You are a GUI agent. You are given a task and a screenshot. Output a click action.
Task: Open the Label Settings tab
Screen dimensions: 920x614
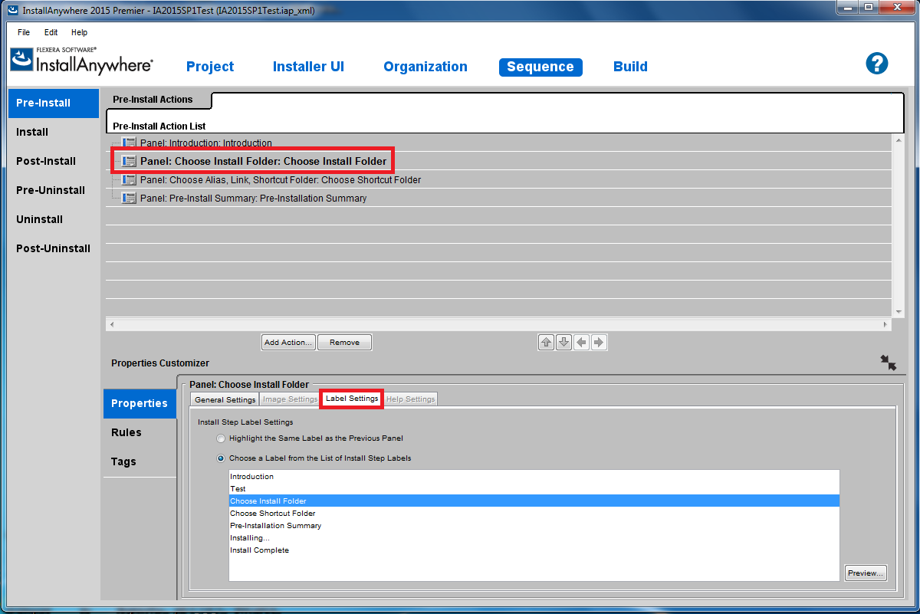pyautogui.click(x=352, y=399)
